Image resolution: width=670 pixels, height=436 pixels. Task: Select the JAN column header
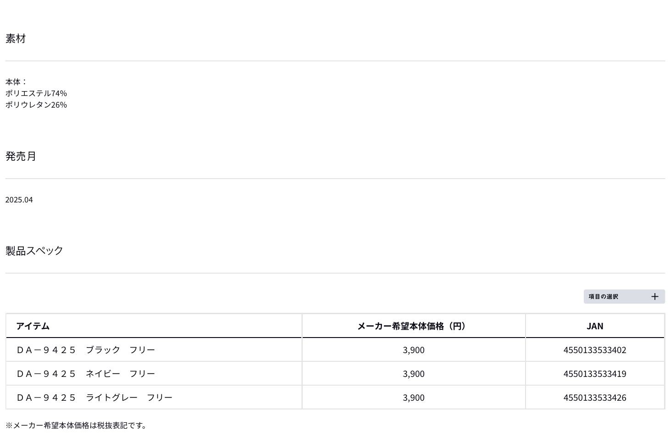pyautogui.click(x=595, y=326)
